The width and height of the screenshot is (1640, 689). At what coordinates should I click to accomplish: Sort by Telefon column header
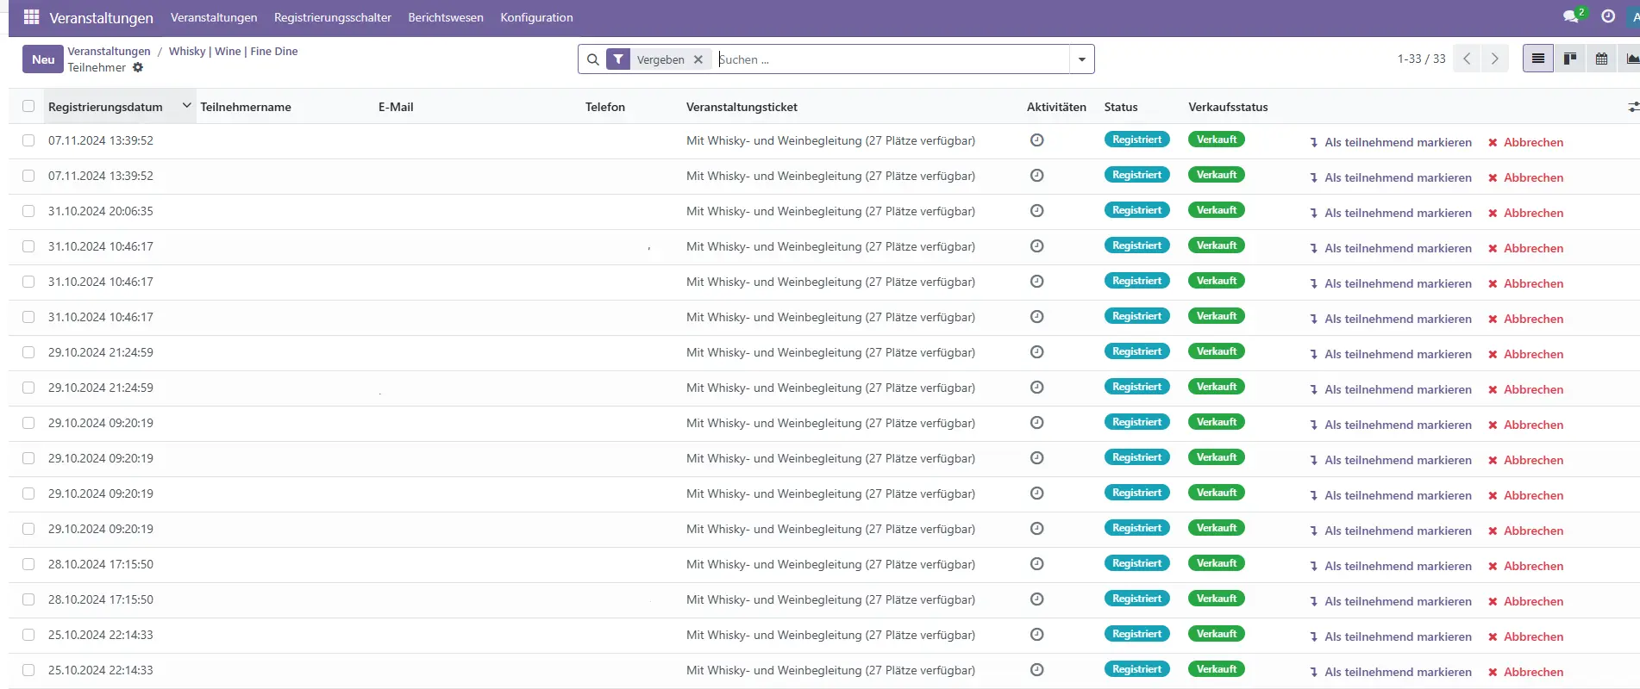click(605, 107)
